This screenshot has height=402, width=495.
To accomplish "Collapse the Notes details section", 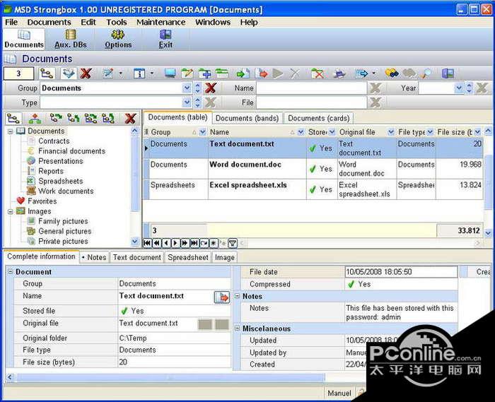I will (237, 296).
